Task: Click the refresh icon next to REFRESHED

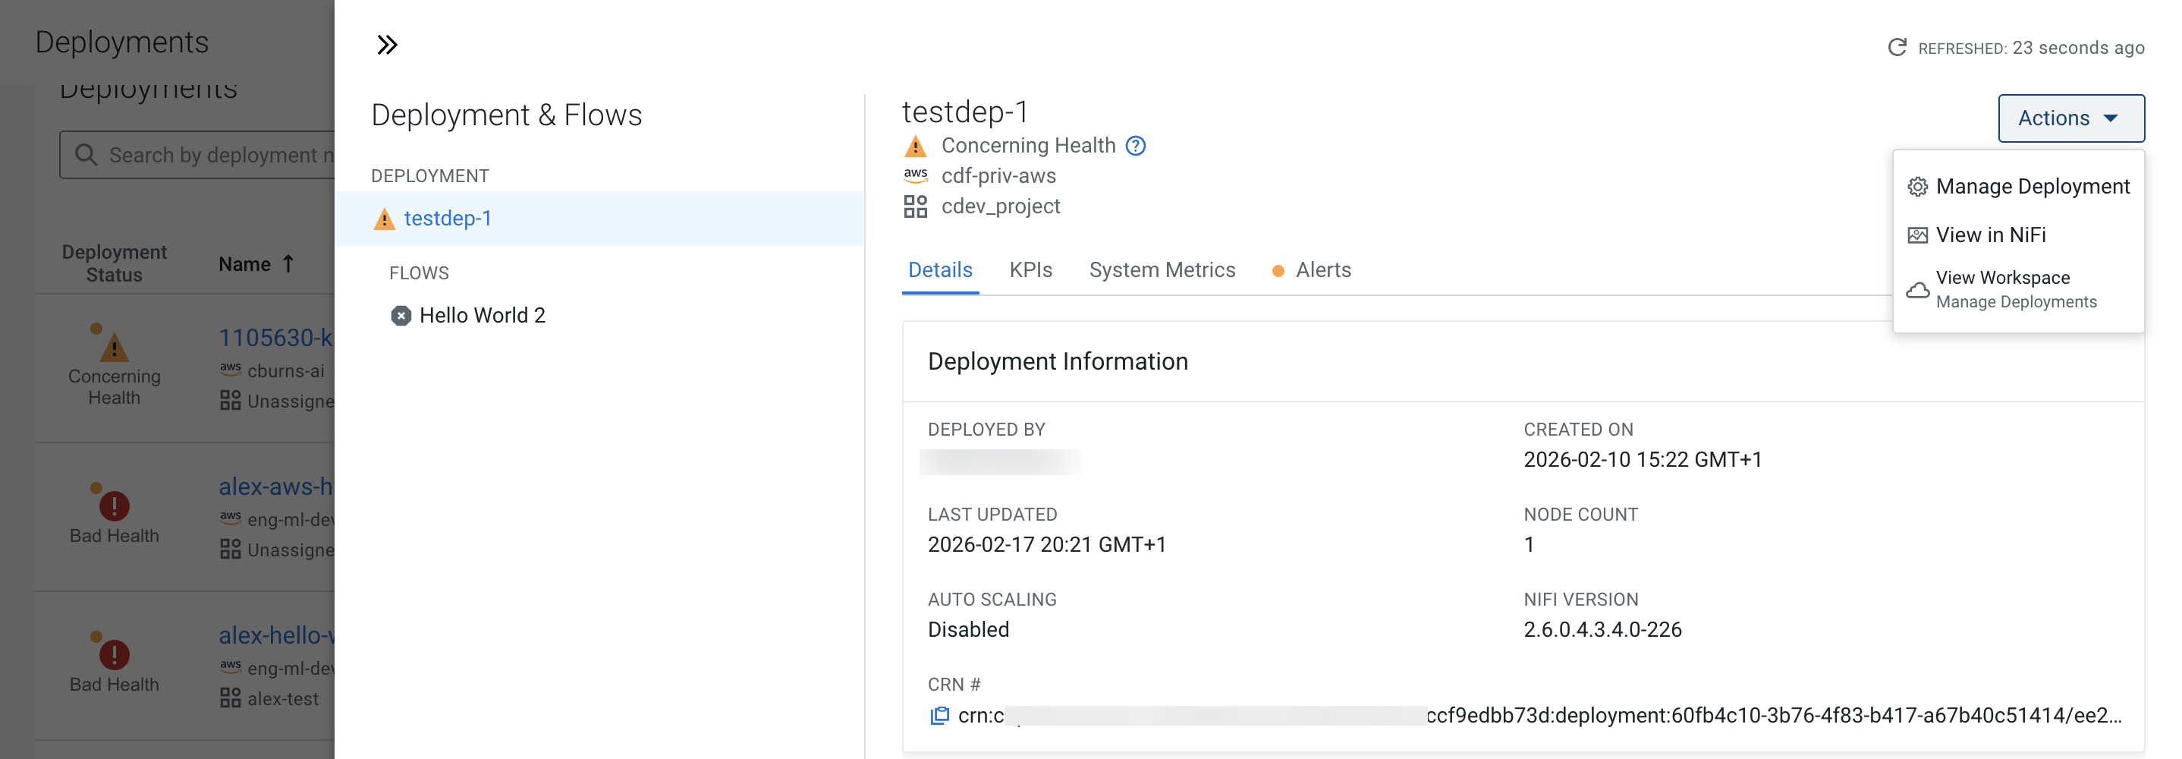Action: pyautogui.click(x=1897, y=47)
